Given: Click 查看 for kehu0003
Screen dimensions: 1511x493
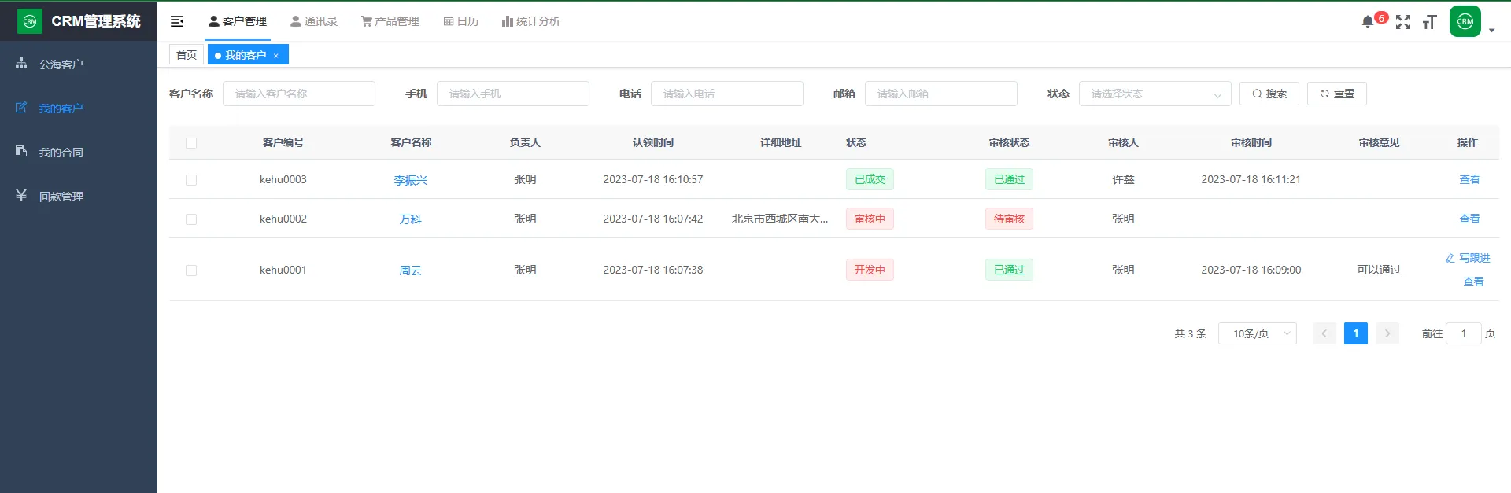Looking at the screenshot, I should [x=1469, y=179].
